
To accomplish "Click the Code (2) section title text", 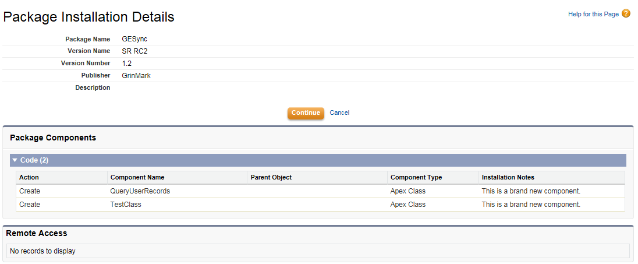I will tap(34, 160).
